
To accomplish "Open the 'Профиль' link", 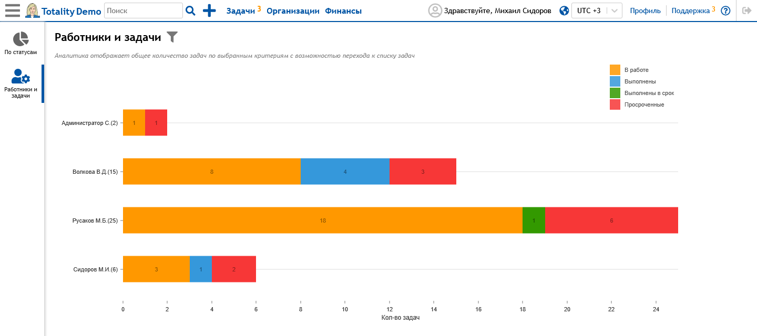I will [645, 10].
